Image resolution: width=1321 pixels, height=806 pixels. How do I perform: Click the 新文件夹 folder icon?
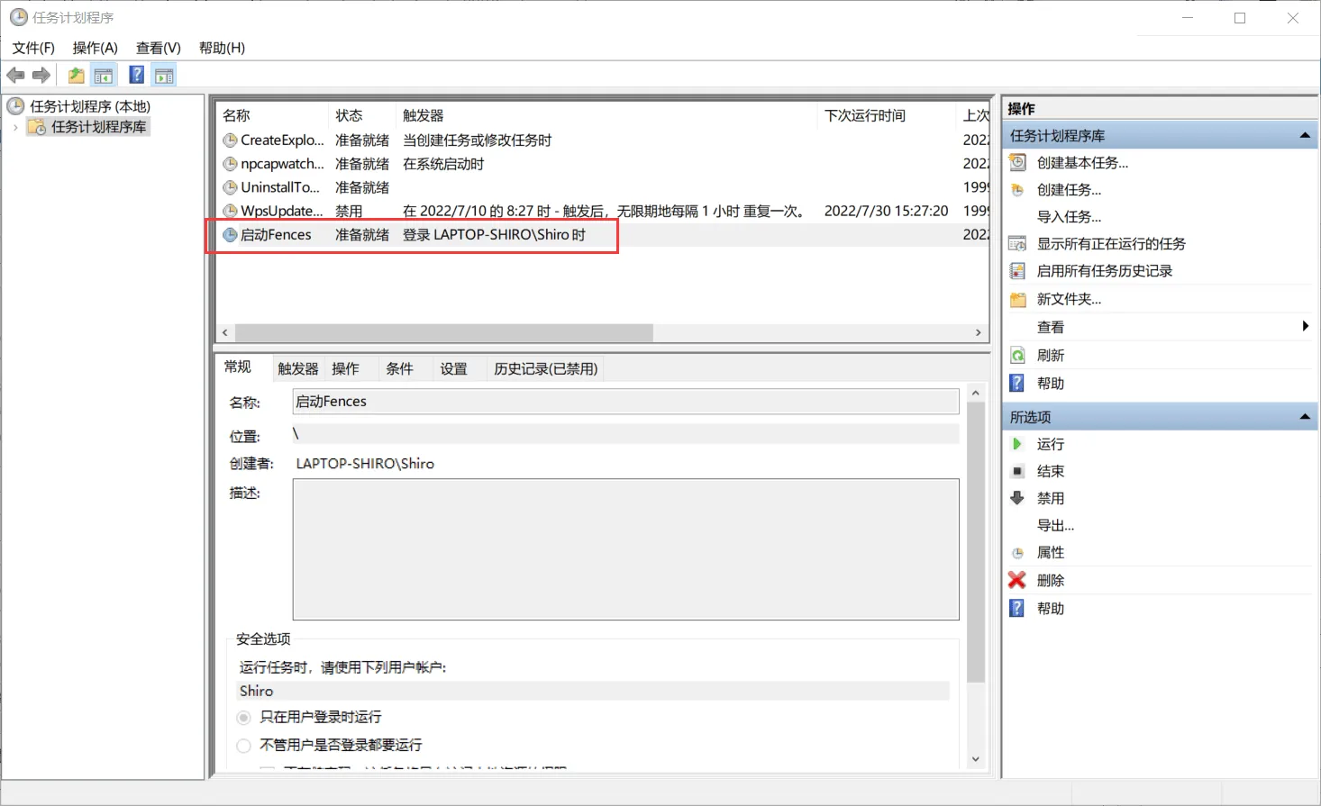tap(1017, 299)
